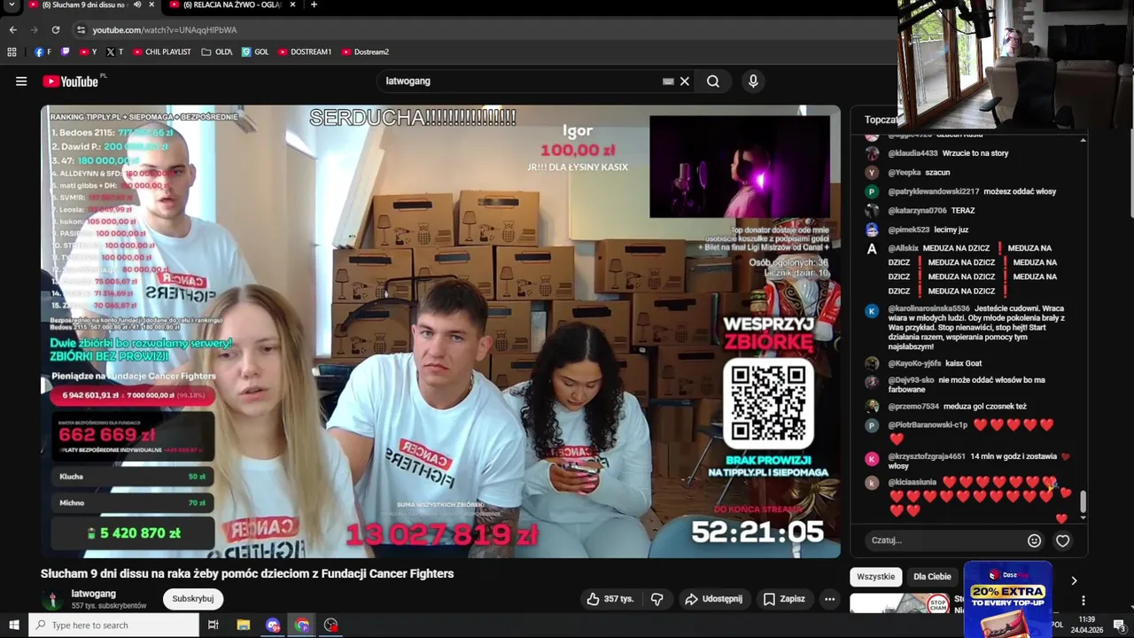This screenshot has height=638, width=1134.
Task: Open more actions beside Zapisz
Action: point(829,599)
